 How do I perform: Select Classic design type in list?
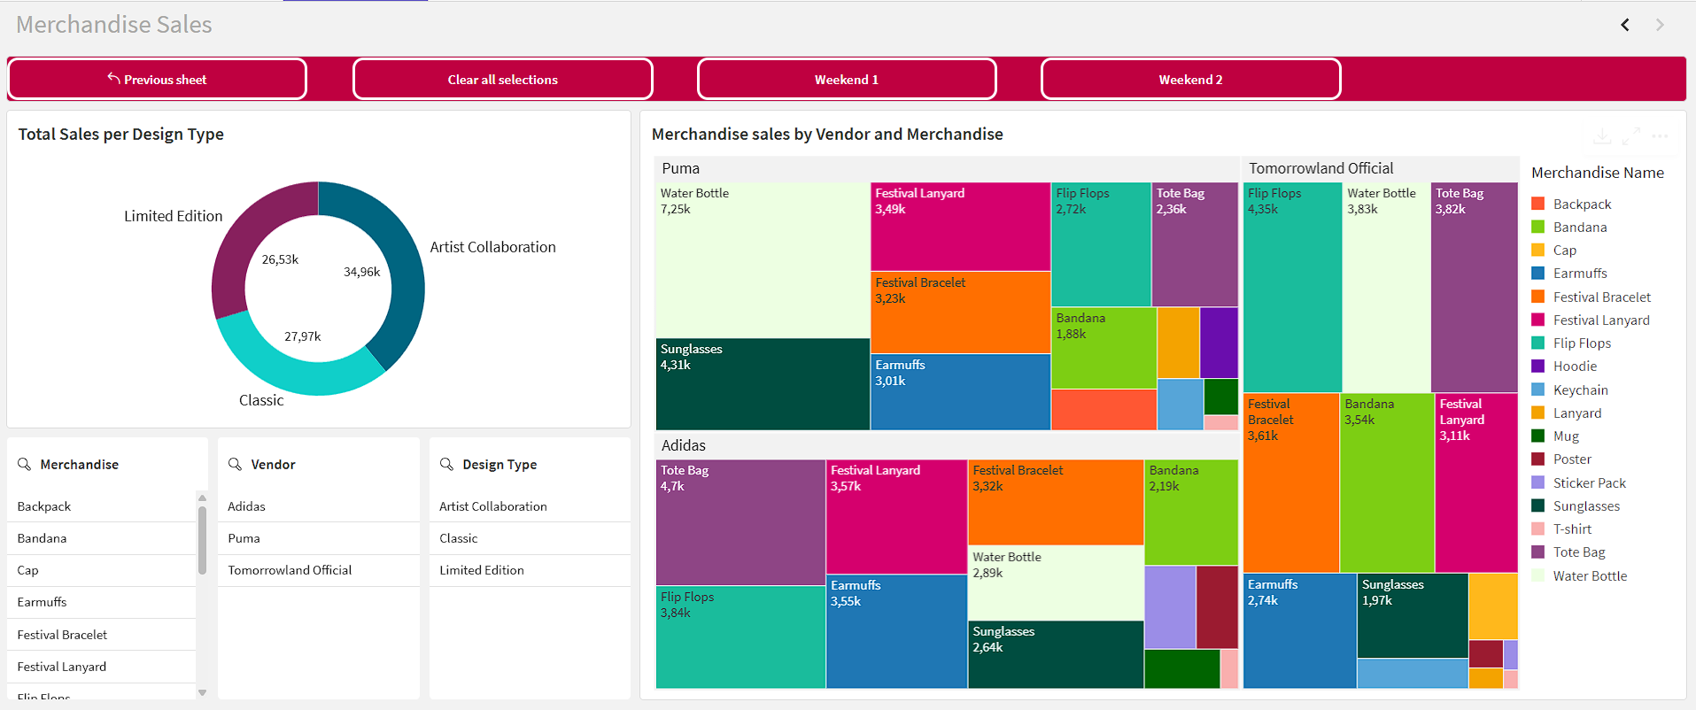click(530, 538)
